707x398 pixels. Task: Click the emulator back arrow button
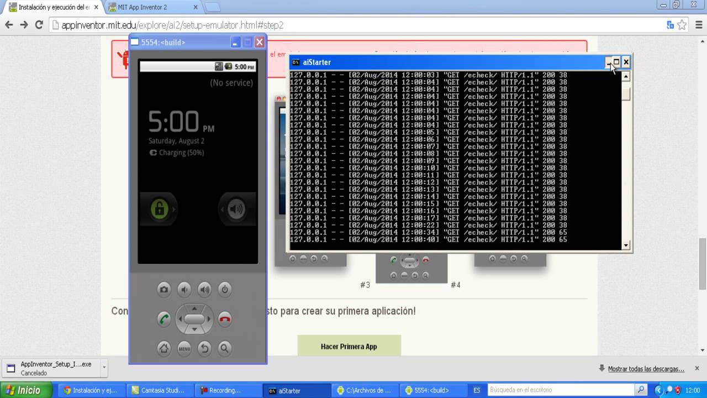pos(204,348)
